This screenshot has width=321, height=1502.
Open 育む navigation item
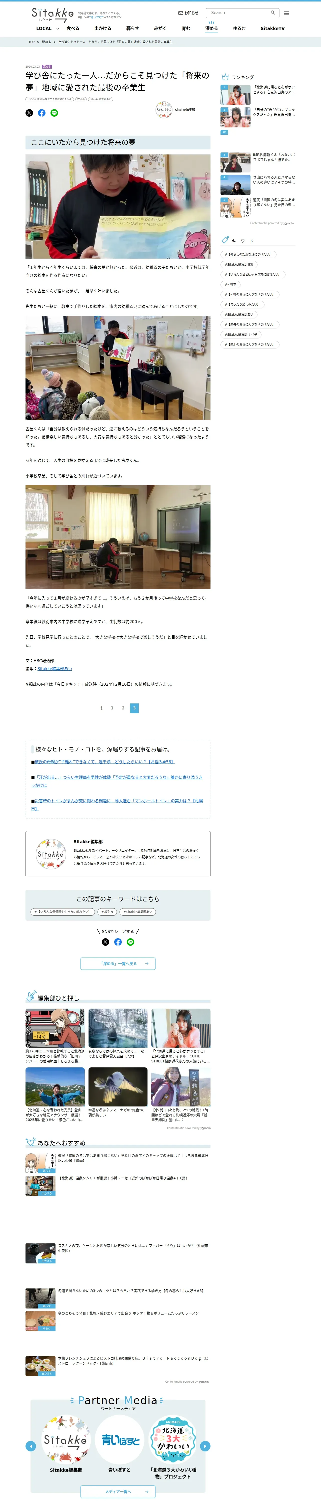186,29
